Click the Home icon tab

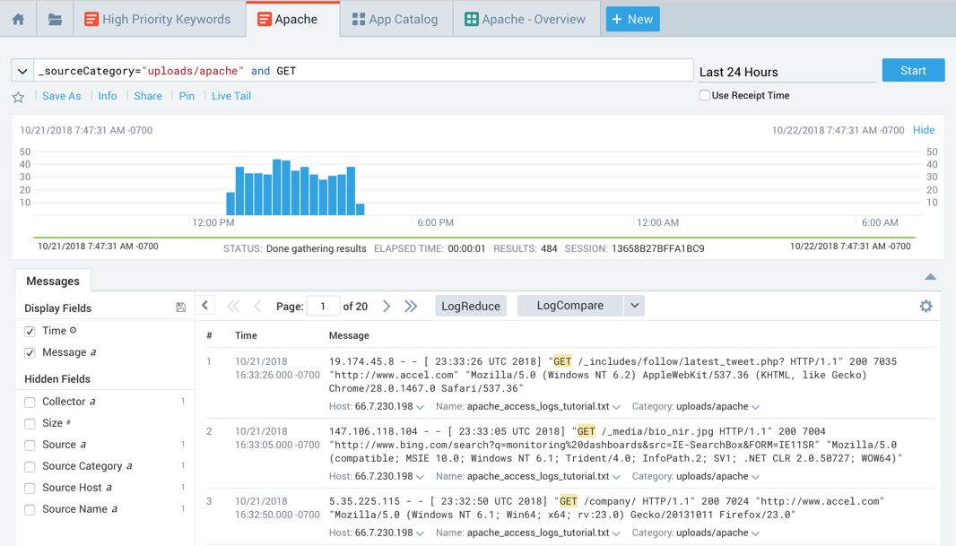tap(18, 19)
